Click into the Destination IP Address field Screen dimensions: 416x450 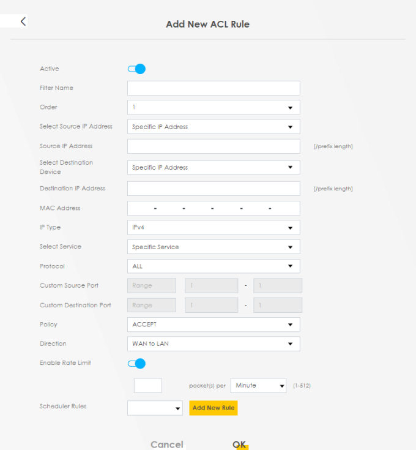pyautogui.click(x=214, y=189)
